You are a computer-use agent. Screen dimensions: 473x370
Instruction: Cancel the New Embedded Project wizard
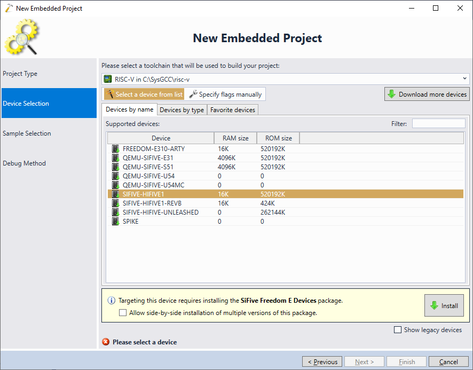[x=448, y=361]
